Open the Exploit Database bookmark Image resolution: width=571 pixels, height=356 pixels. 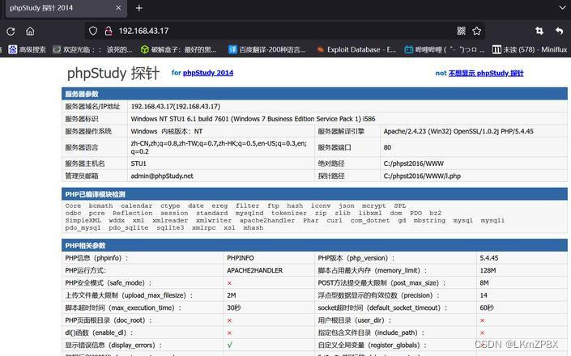point(356,49)
